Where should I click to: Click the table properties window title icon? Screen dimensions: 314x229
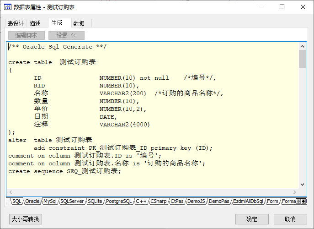coord(8,7)
